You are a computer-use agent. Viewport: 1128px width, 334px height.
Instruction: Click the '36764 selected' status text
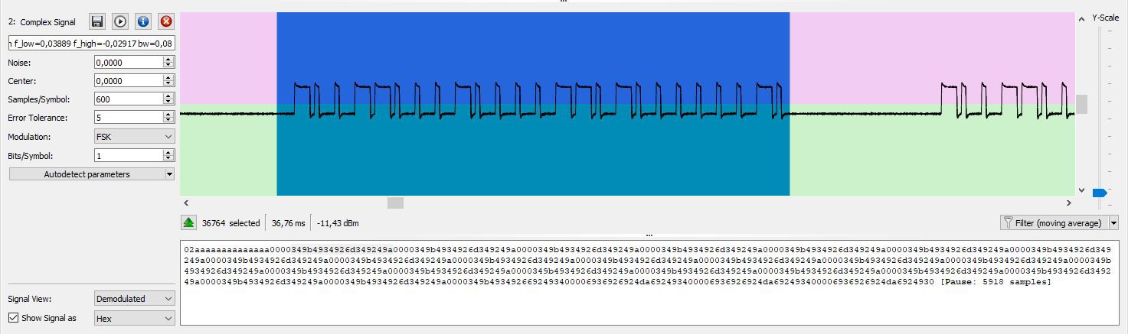231,223
